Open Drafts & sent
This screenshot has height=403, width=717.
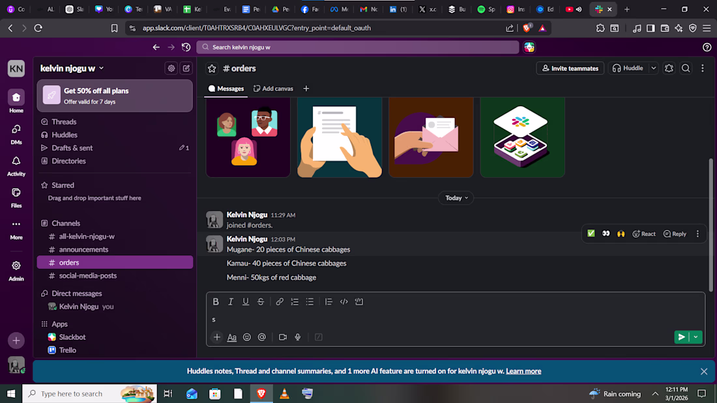(115, 148)
